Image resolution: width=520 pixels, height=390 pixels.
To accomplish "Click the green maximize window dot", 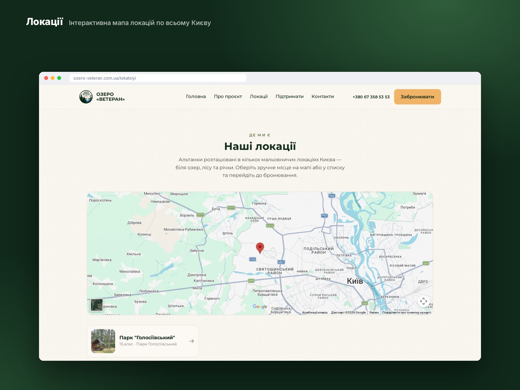I will 59,78.
